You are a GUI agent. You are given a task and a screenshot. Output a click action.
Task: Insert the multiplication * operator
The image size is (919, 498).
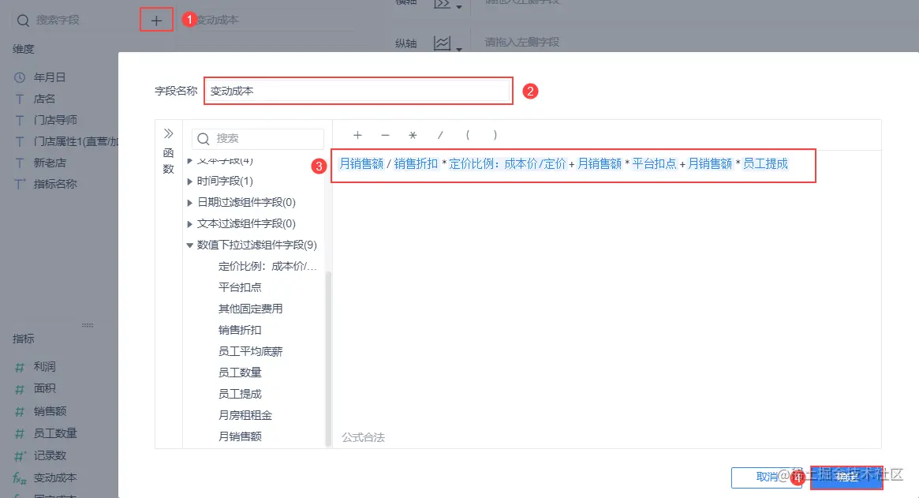412,136
